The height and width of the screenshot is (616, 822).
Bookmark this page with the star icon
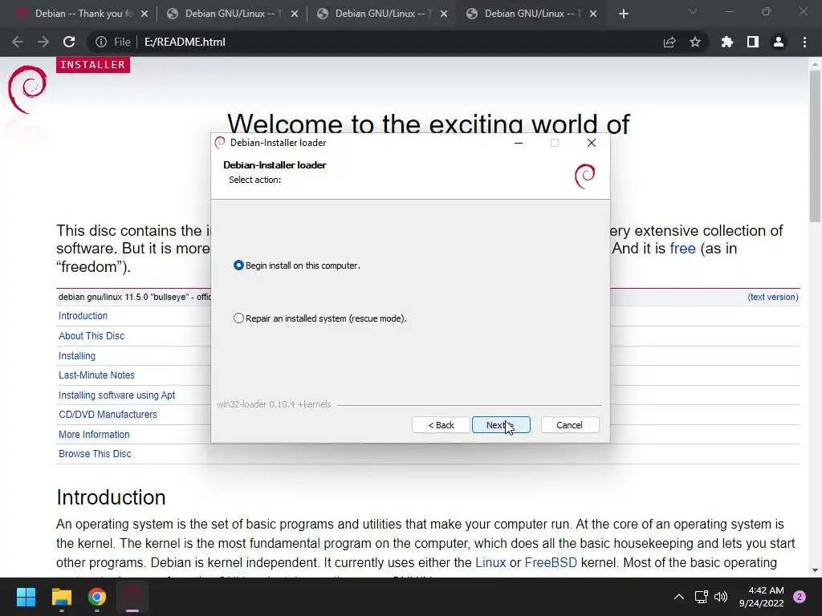click(x=695, y=42)
